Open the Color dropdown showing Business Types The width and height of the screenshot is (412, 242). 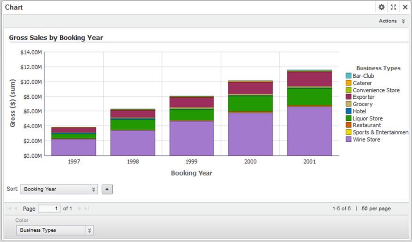point(55,230)
